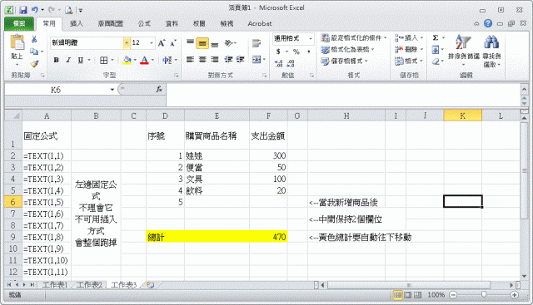The height and width of the screenshot is (305, 533).
Task: Click the Percent Style icon
Action: (296, 52)
